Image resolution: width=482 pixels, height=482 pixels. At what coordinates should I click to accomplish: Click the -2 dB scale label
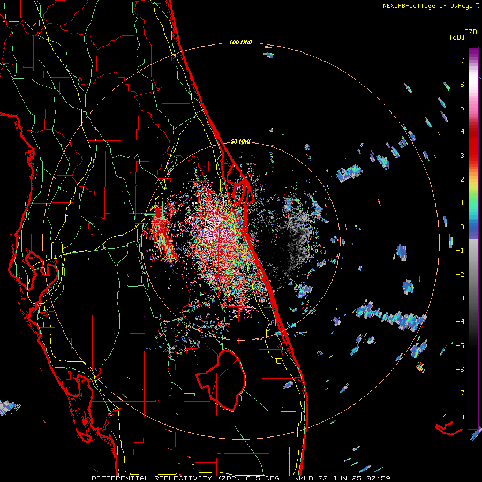(460, 275)
